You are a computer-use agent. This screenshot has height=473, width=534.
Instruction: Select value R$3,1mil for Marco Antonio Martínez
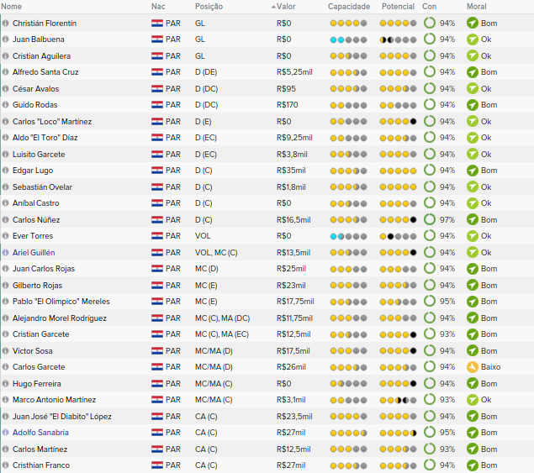(x=291, y=400)
